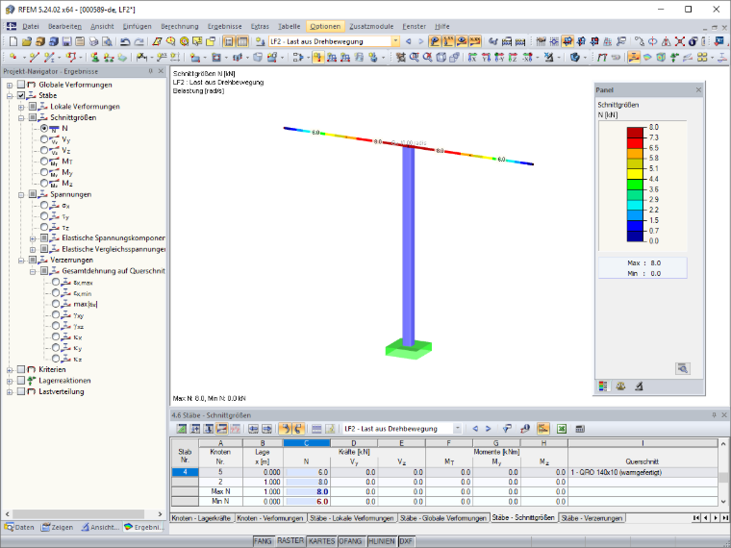The height and width of the screenshot is (548, 731).
Task: Go to previous load case in main toolbar
Action: [409, 41]
